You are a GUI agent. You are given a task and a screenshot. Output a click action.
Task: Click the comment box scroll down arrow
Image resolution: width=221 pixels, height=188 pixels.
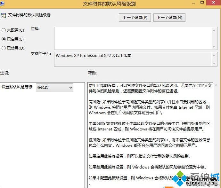[214, 47]
